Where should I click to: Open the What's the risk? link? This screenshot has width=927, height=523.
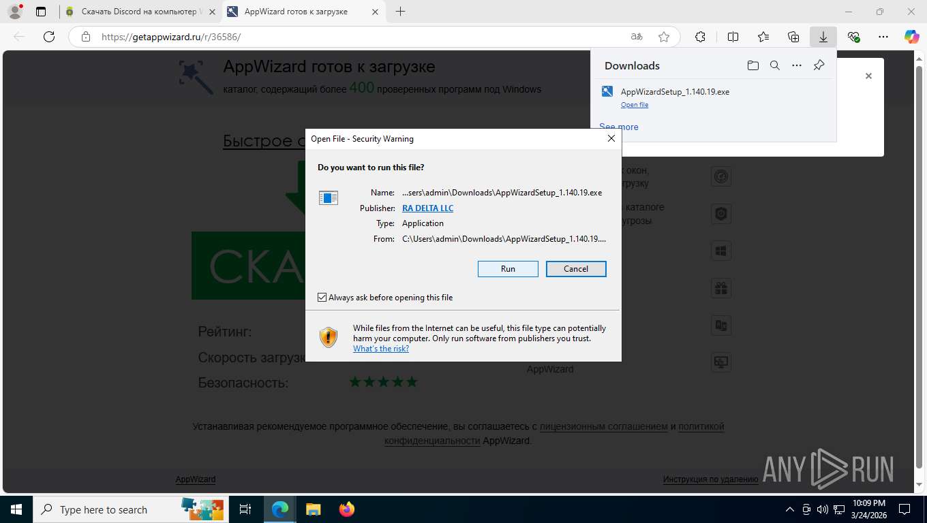point(381,349)
